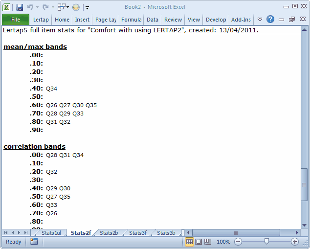Select correlation .50 band Q27 Q35
The width and height of the screenshot is (310, 249).
58,197
